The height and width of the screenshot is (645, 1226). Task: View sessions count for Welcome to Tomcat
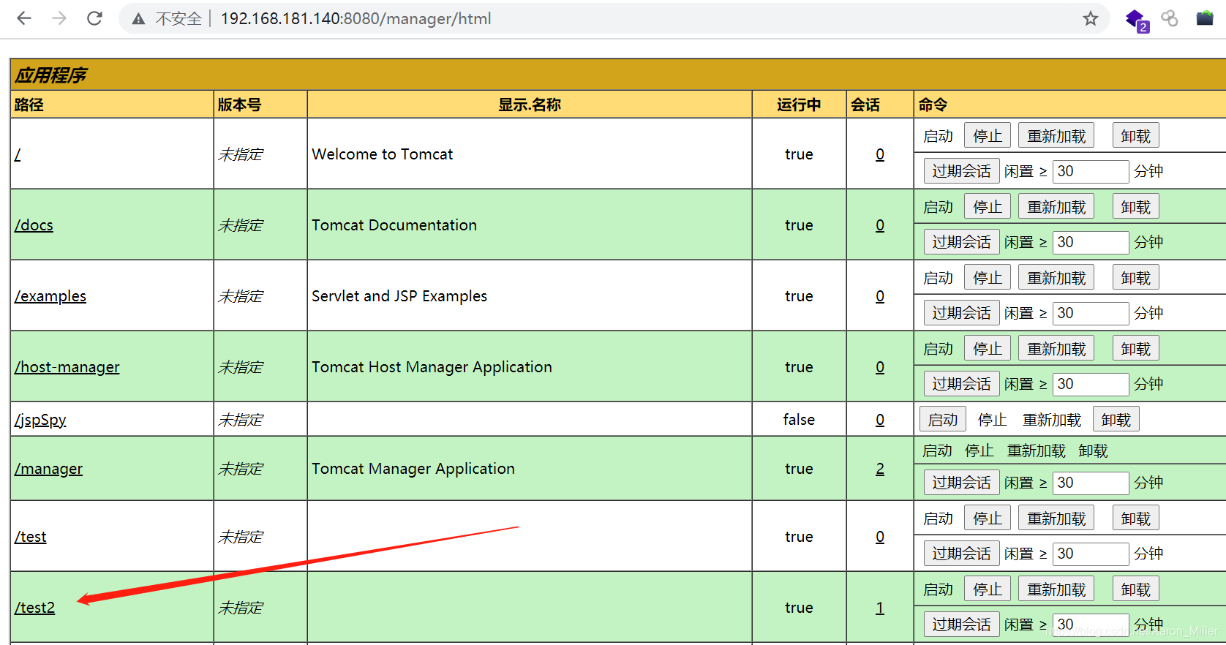point(880,154)
